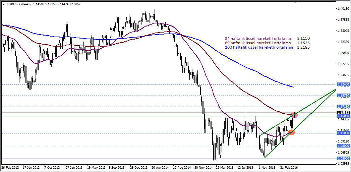Click the 1.19750 price level label
The image size is (351, 172).
coord(344,96)
